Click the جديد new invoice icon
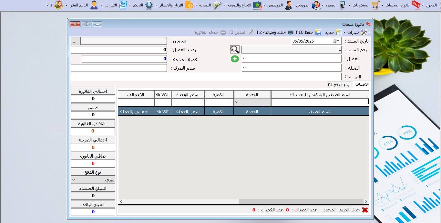The width and height of the screenshot is (441, 223). coord(339,32)
